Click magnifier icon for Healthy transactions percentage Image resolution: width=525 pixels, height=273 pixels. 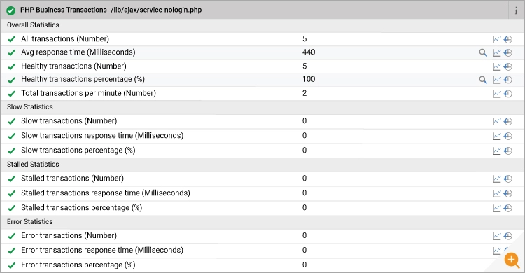(483, 80)
